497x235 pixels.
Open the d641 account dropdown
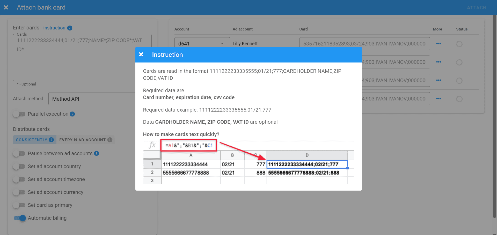pos(202,44)
